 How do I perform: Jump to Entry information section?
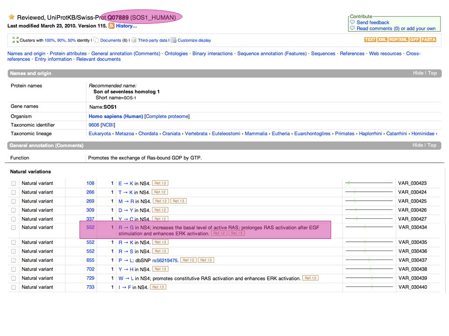53,59
